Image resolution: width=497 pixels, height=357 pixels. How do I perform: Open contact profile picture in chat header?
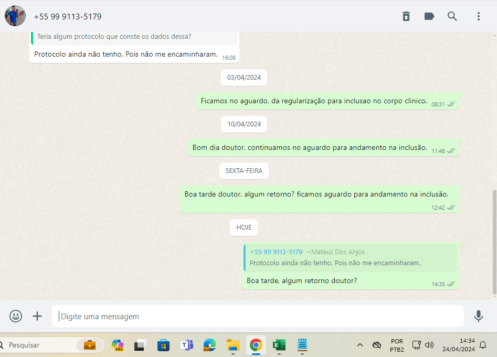(x=15, y=16)
